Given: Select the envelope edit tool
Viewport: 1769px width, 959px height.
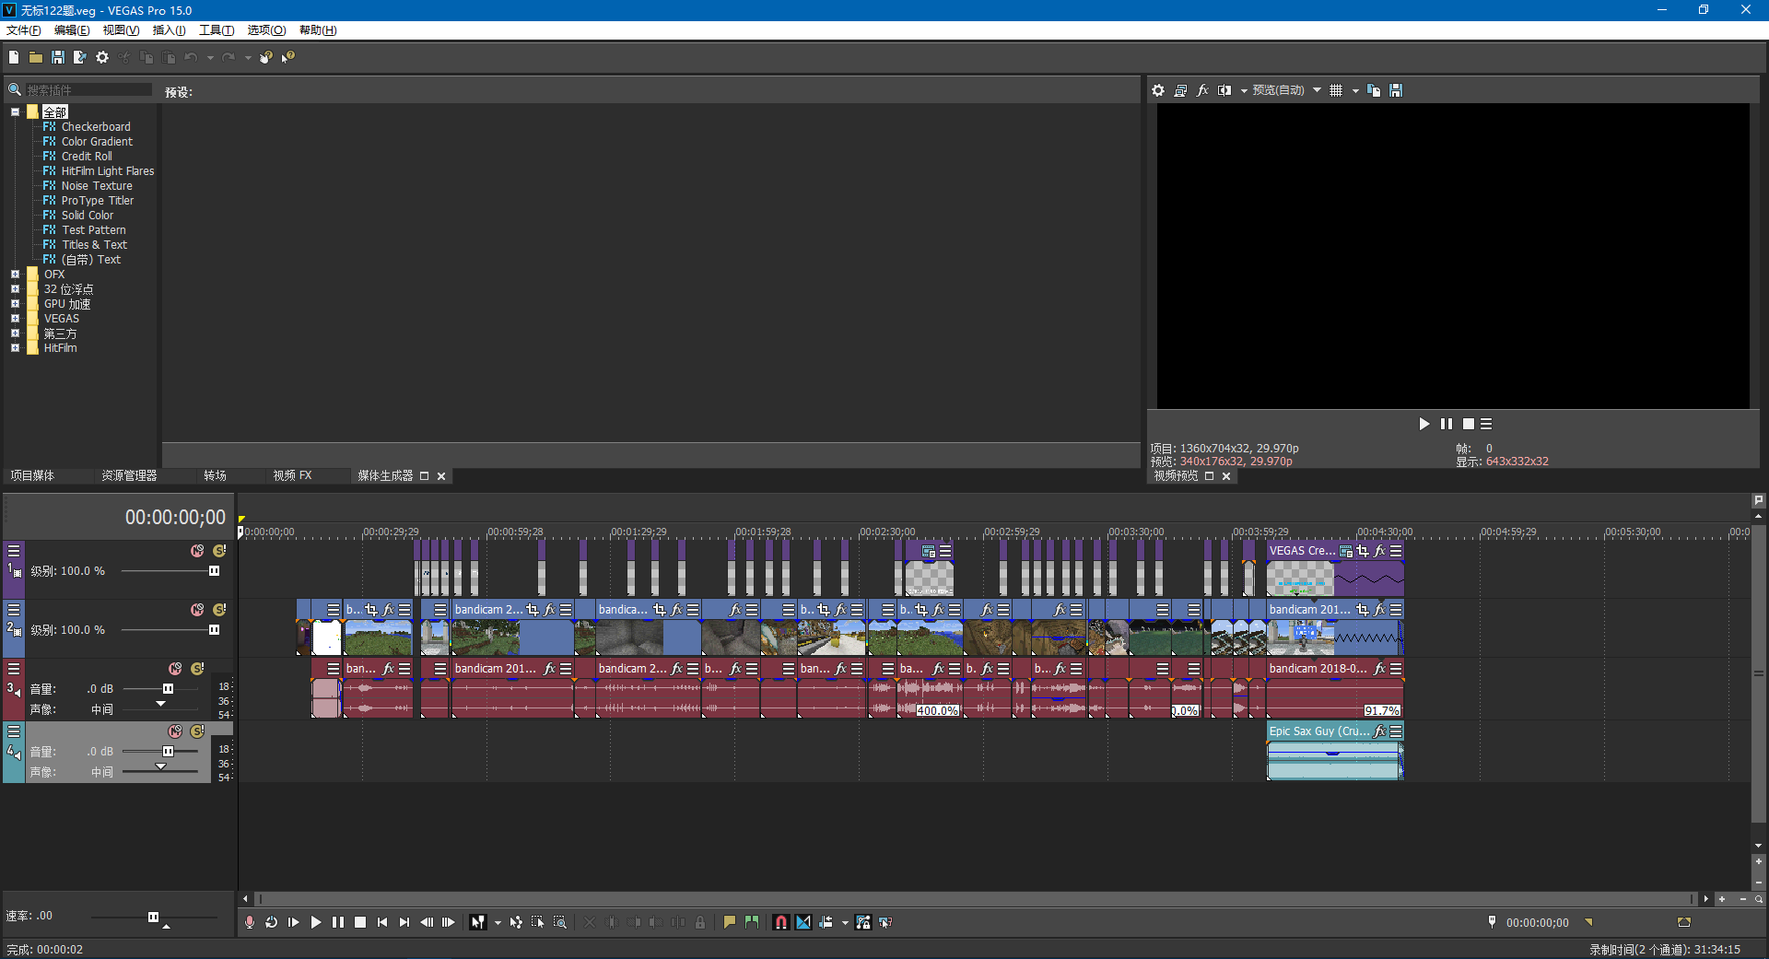Looking at the screenshot, I should [x=516, y=922].
